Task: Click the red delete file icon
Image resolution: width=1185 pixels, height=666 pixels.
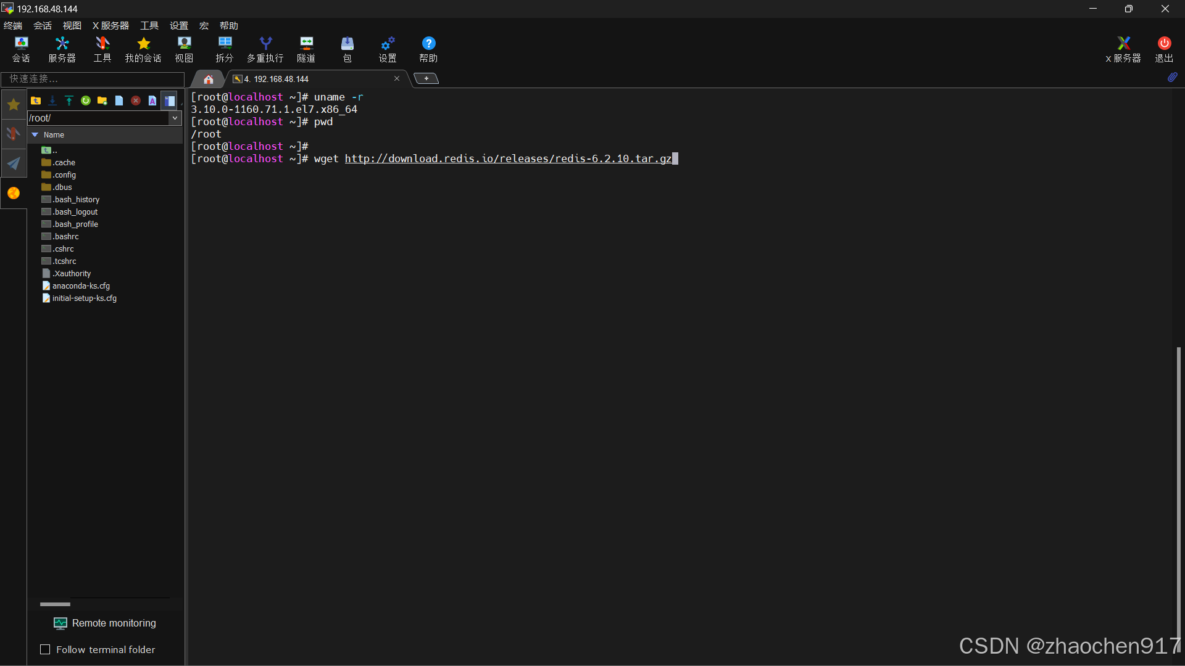Action: (136, 101)
